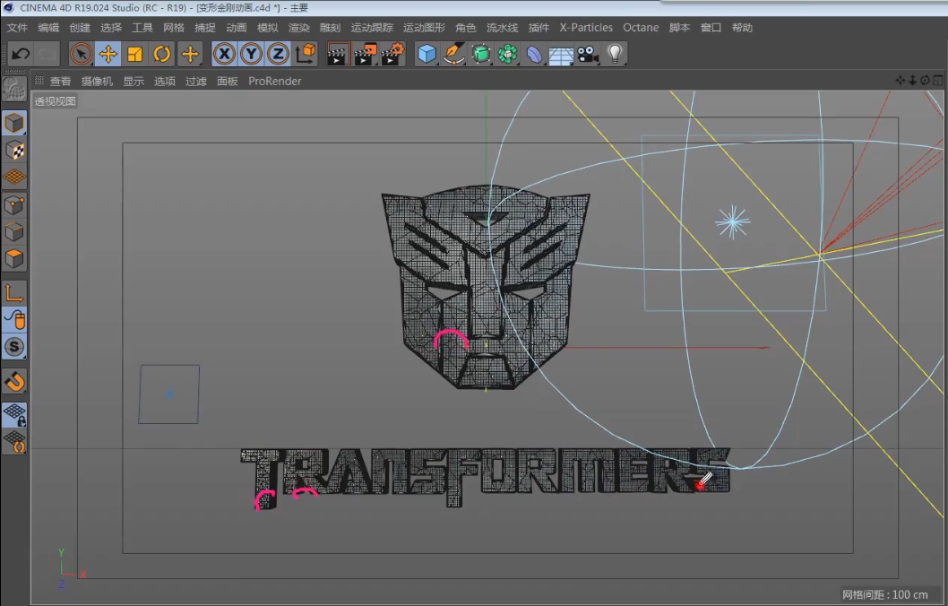Screen dimensions: 948x606
Task: Toggle Enable Axis mode
Action: pos(14,293)
